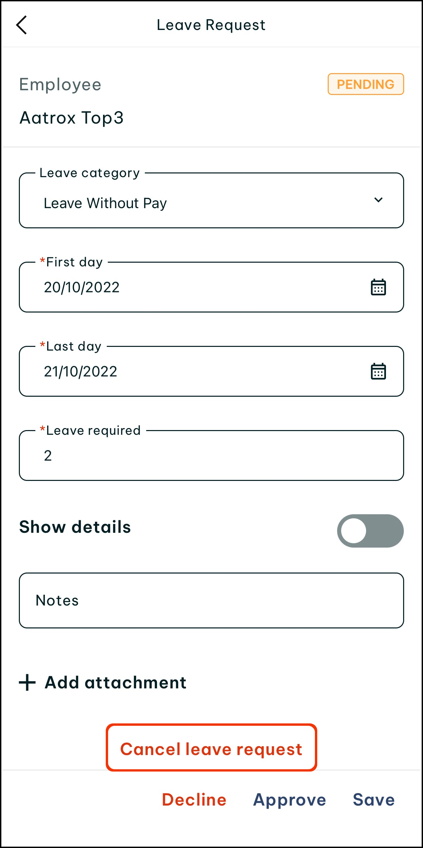Click into the Notes text box
423x848 pixels.
click(211, 600)
